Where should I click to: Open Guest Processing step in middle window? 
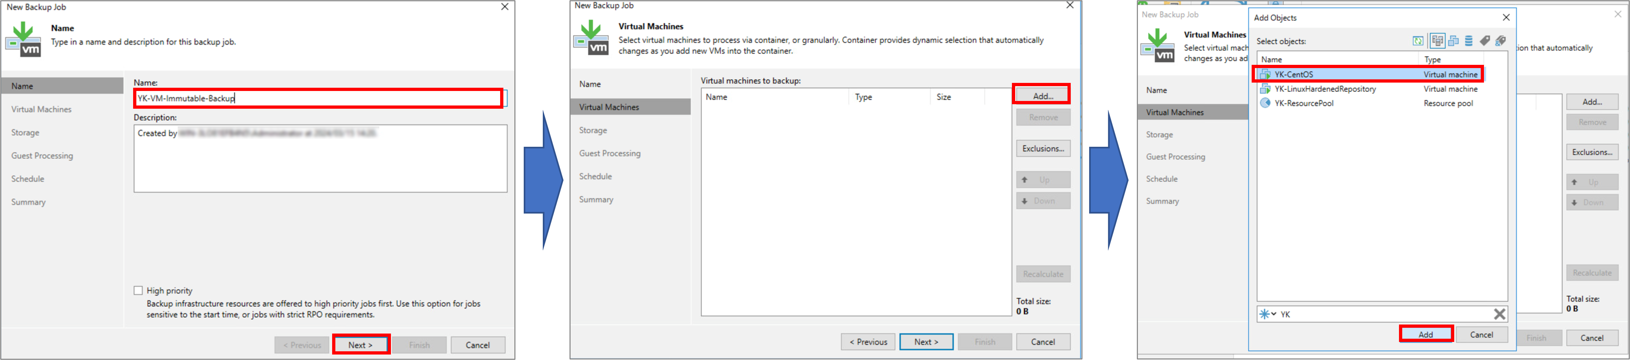[609, 154]
